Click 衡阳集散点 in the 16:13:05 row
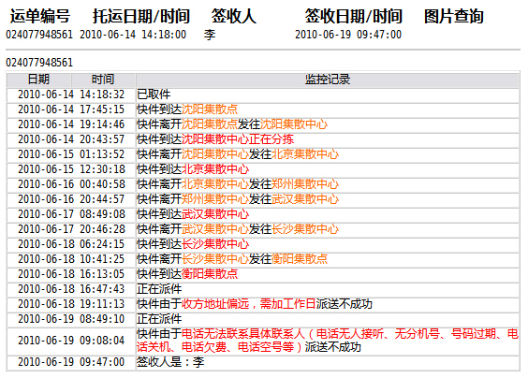The width and height of the screenshot is (528, 378). [x=210, y=274]
